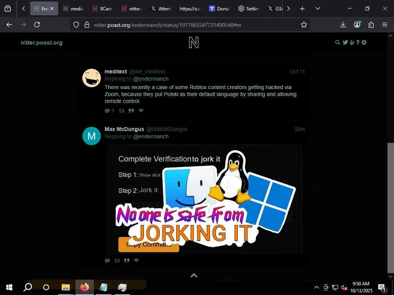
Task: Switch to the Settings tab
Action: pyautogui.click(x=248, y=8)
